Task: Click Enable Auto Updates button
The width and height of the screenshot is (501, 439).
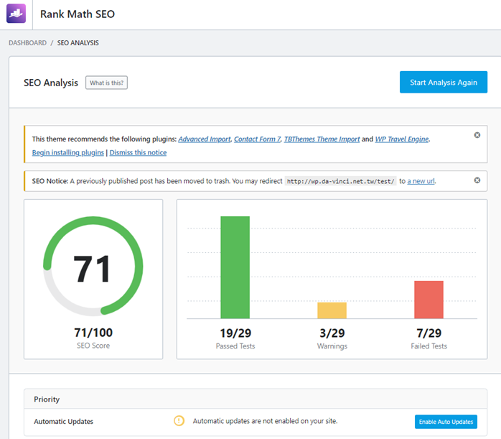Action: (x=446, y=422)
